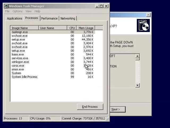Viewport: 170px width, 128px height.
Task: Click the Next button in Setup
Action: 118,109
